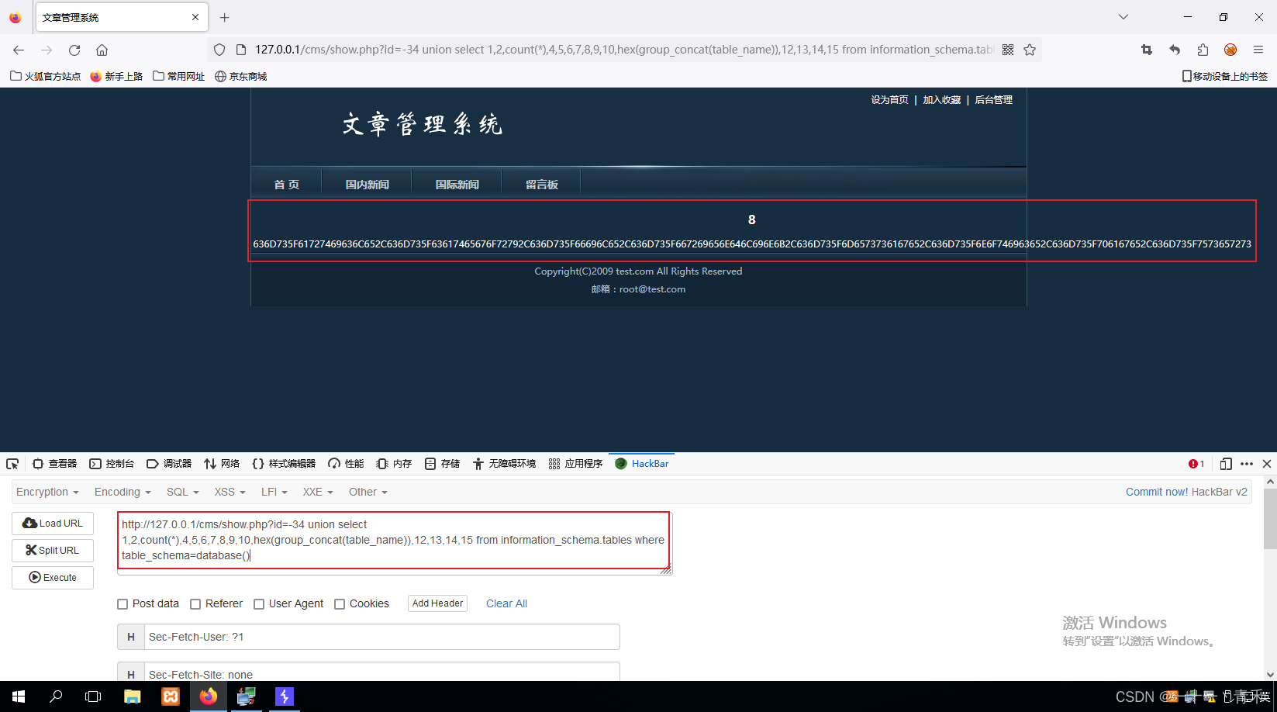Activate the element picker in DevTools

12,464
